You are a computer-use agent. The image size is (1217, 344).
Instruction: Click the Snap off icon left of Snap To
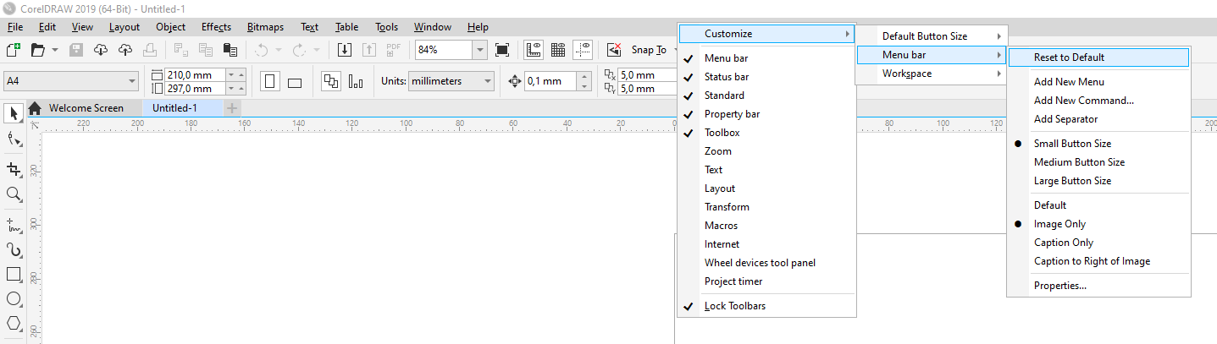click(x=615, y=50)
